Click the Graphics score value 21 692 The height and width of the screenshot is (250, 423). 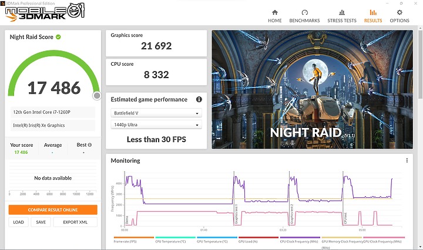coord(156,46)
